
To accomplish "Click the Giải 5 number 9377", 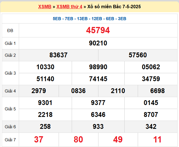I will tap(98, 103).
